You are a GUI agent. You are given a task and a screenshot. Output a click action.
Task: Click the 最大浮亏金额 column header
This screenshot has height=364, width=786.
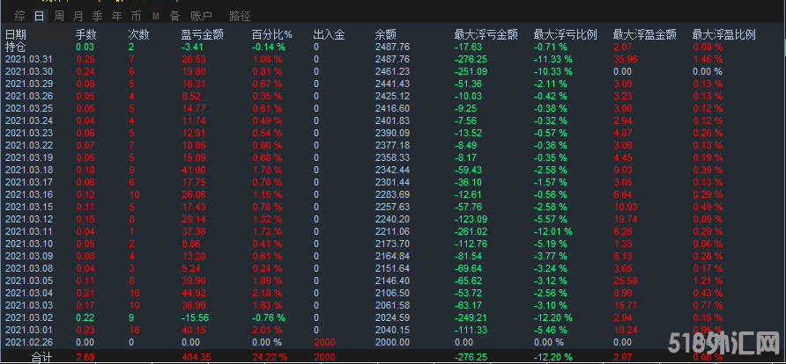486,34
